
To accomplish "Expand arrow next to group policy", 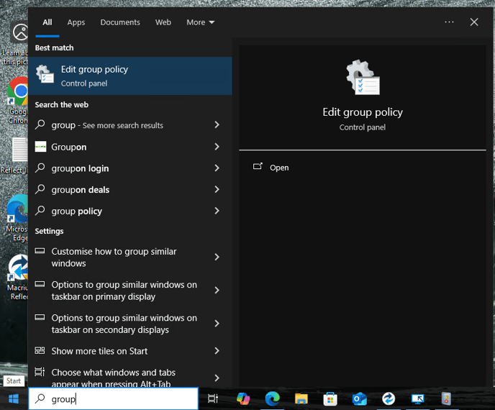I will click(x=217, y=211).
